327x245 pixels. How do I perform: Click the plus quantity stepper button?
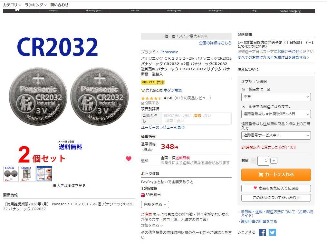click(274, 161)
